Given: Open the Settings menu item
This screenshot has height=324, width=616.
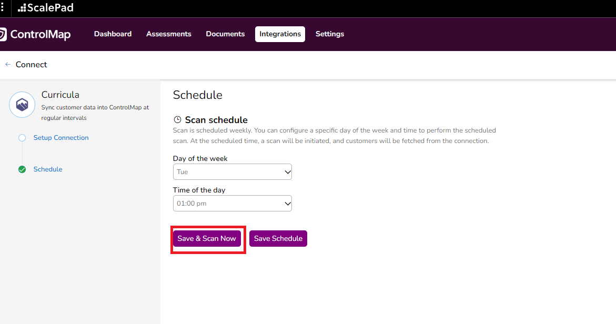Looking at the screenshot, I should pyautogui.click(x=329, y=34).
